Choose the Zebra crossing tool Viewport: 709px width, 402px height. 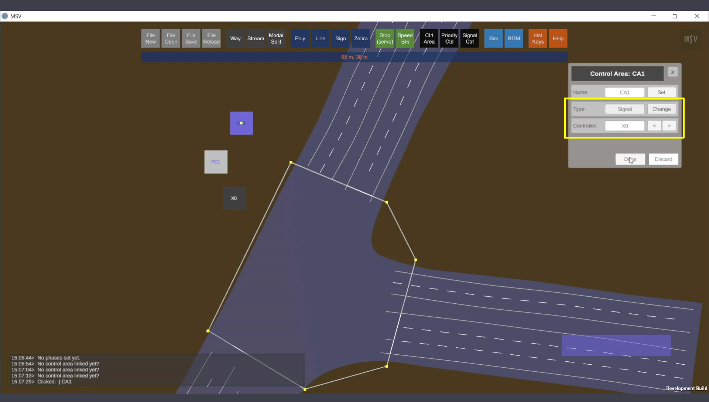tap(360, 38)
